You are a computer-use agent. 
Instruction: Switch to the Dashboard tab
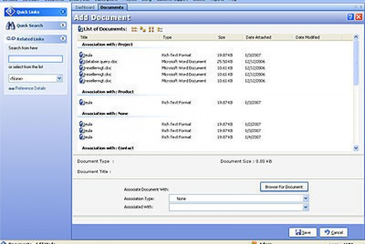(x=85, y=7)
